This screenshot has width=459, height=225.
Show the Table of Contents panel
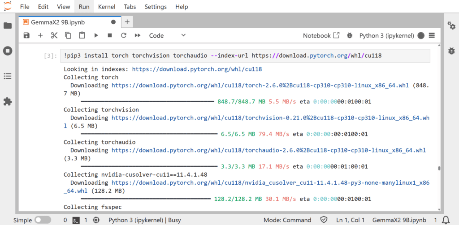tap(8, 76)
